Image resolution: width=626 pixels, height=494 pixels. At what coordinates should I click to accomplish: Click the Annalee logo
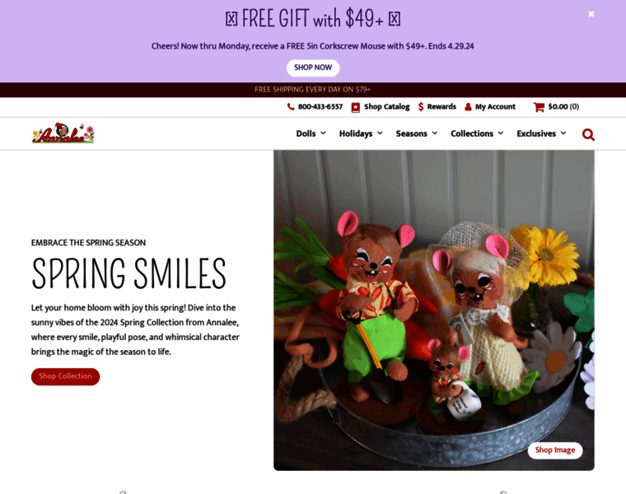click(63, 133)
